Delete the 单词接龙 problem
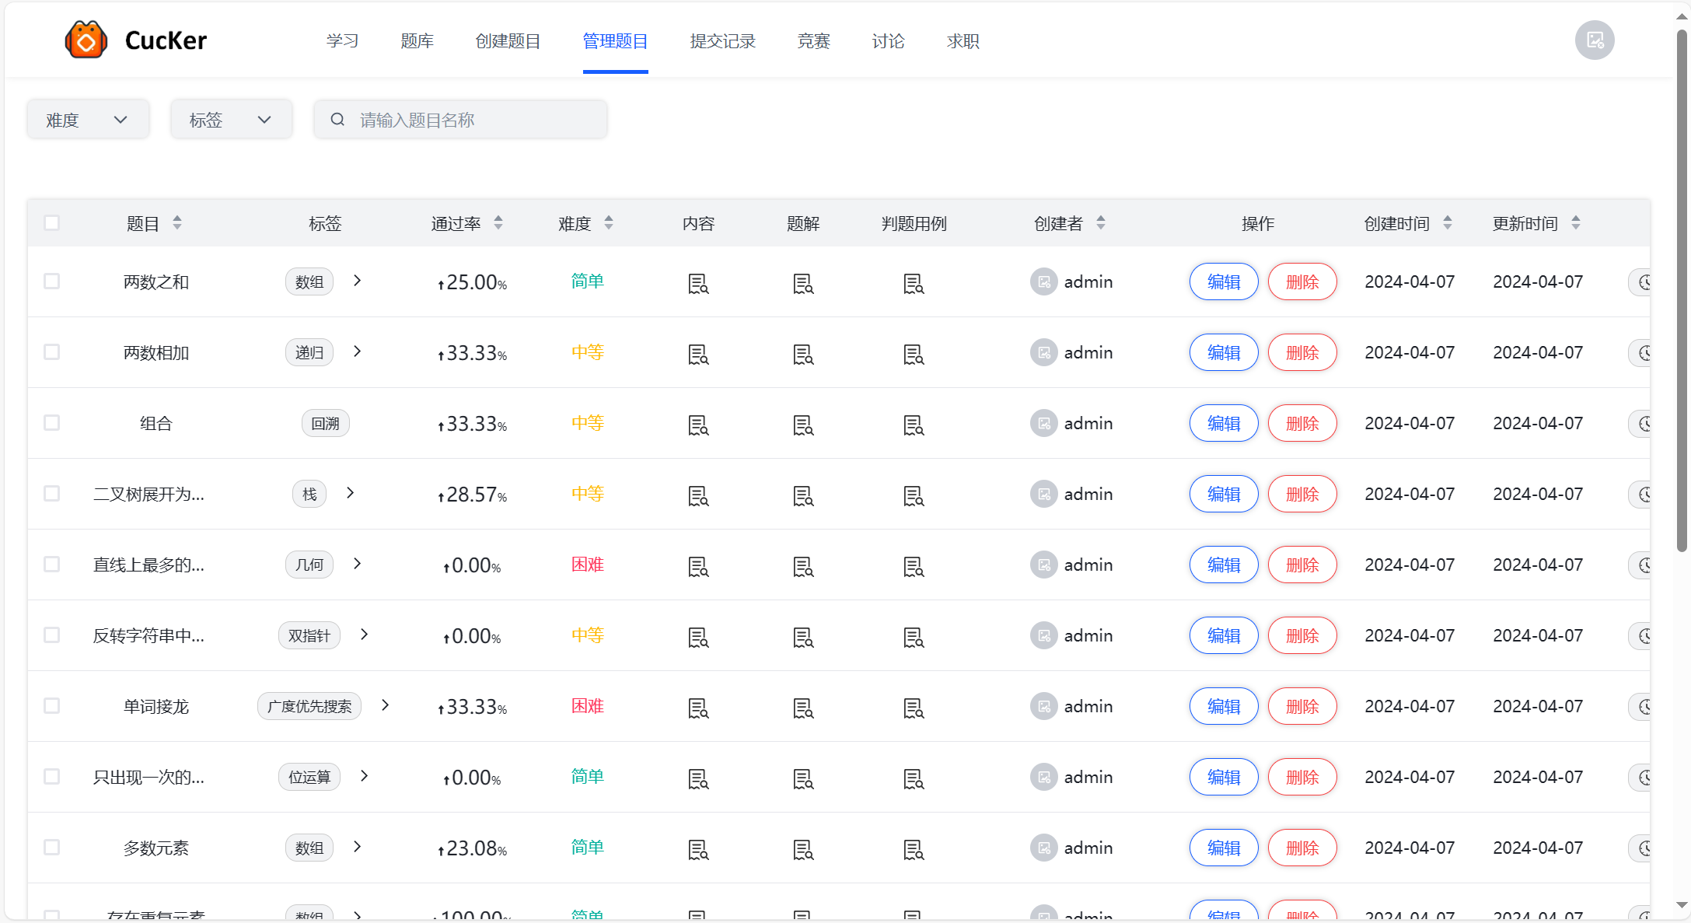The width and height of the screenshot is (1691, 923). pyautogui.click(x=1302, y=706)
